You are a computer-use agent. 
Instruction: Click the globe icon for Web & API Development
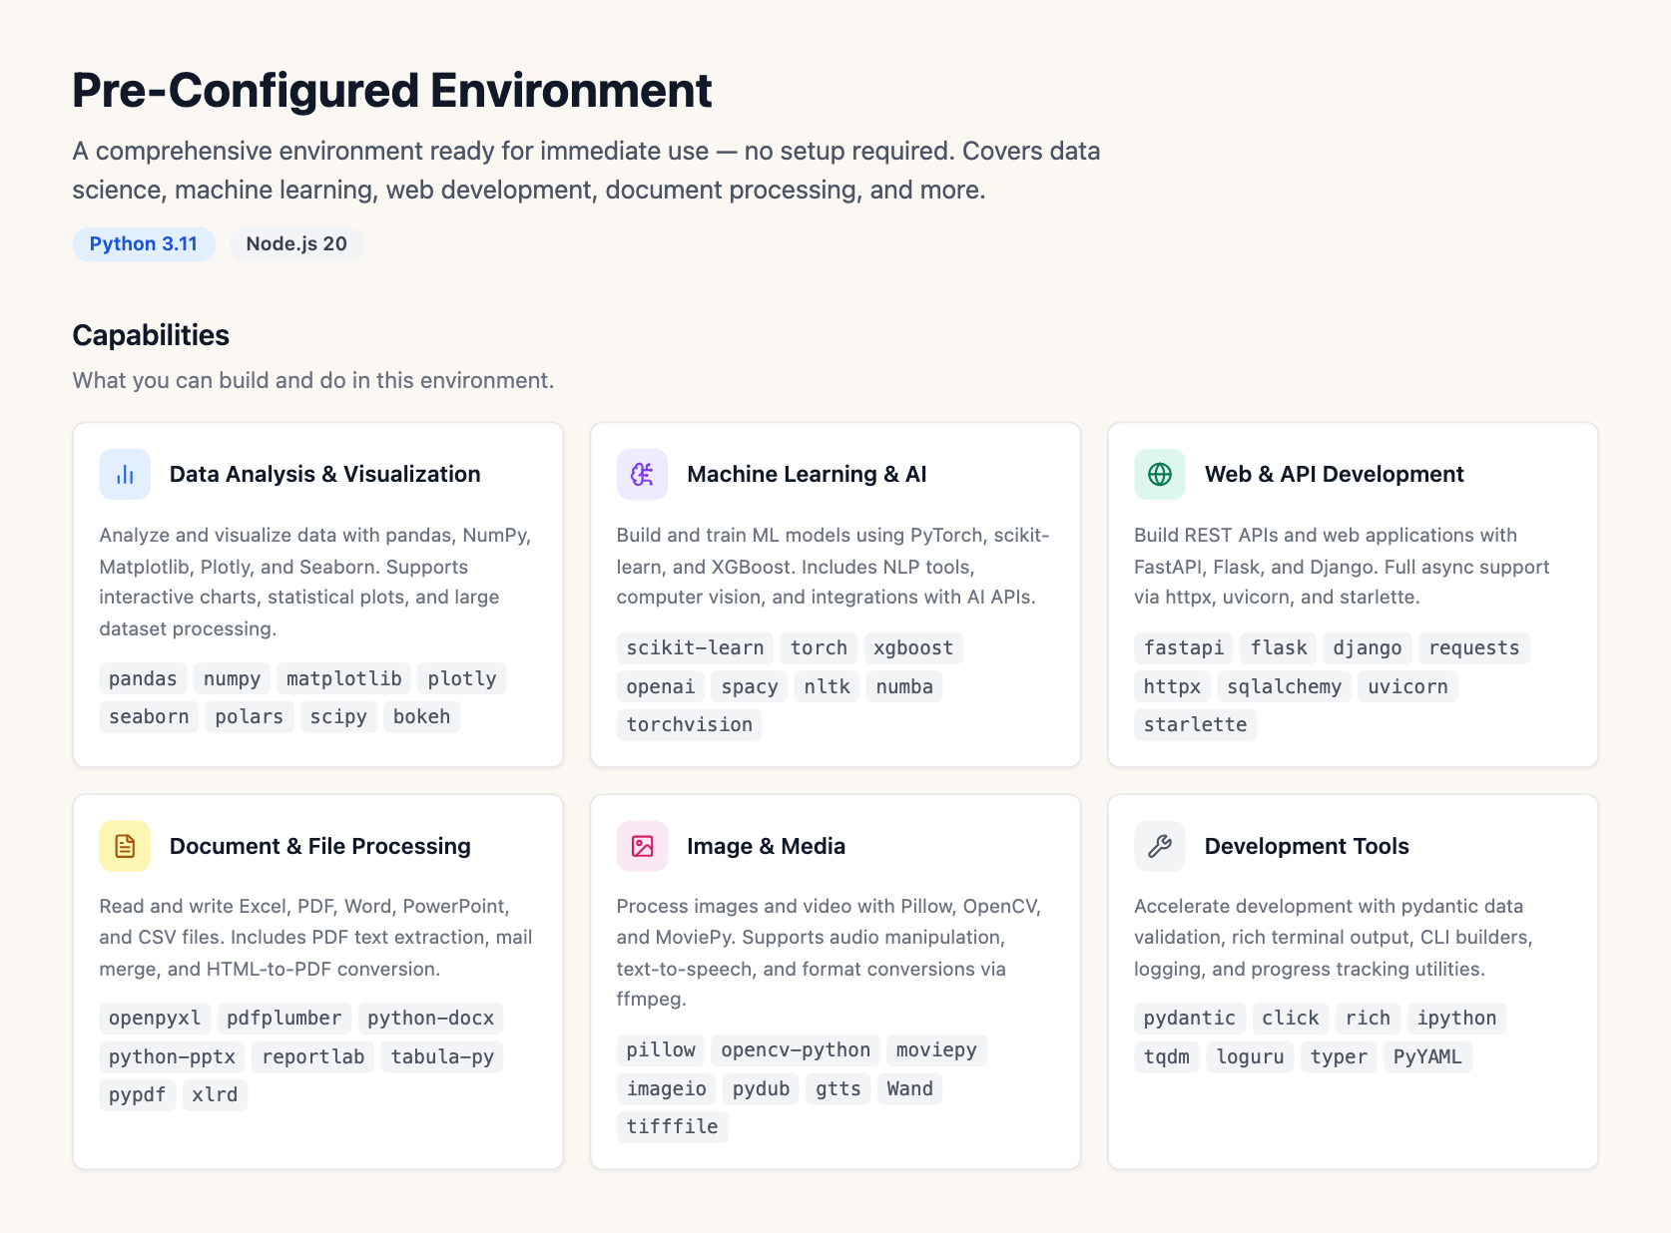[x=1160, y=474]
